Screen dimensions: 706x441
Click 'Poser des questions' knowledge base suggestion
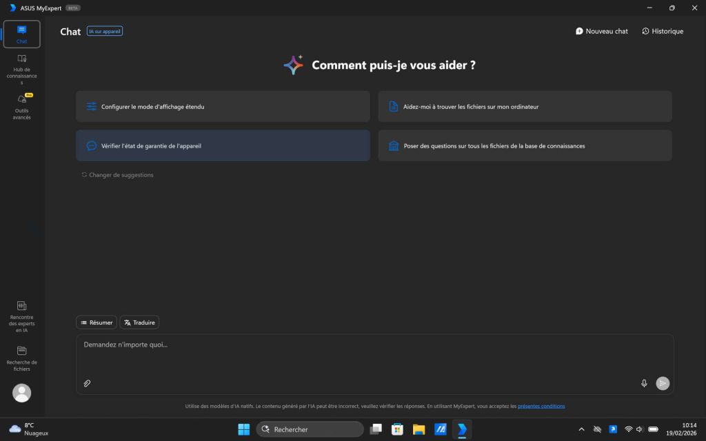click(x=525, y=145)
